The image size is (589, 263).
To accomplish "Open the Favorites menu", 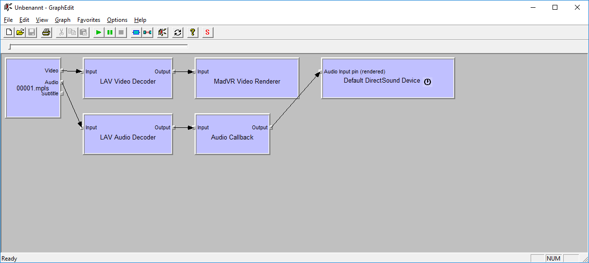I will (x=89, y=20).
